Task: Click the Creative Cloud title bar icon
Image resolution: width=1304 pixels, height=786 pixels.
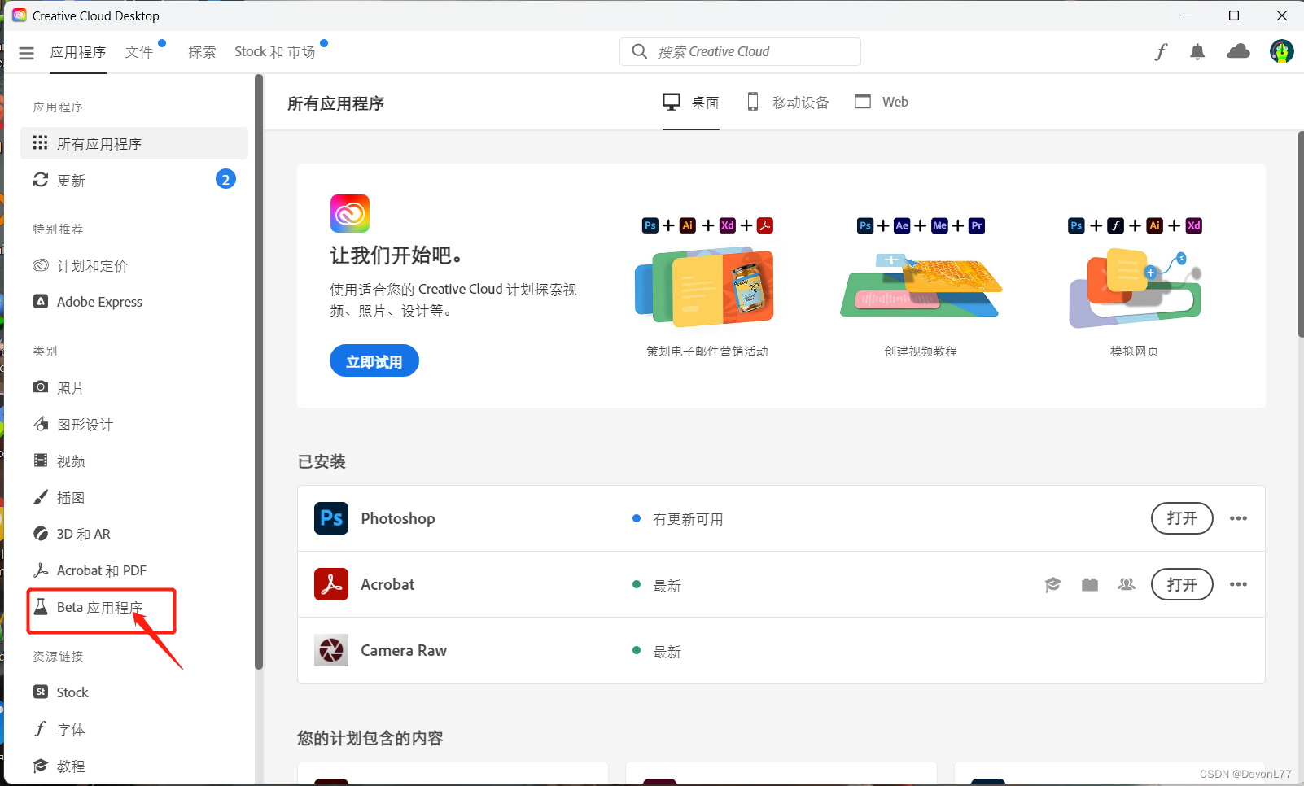Action: [x=20, y=15]
